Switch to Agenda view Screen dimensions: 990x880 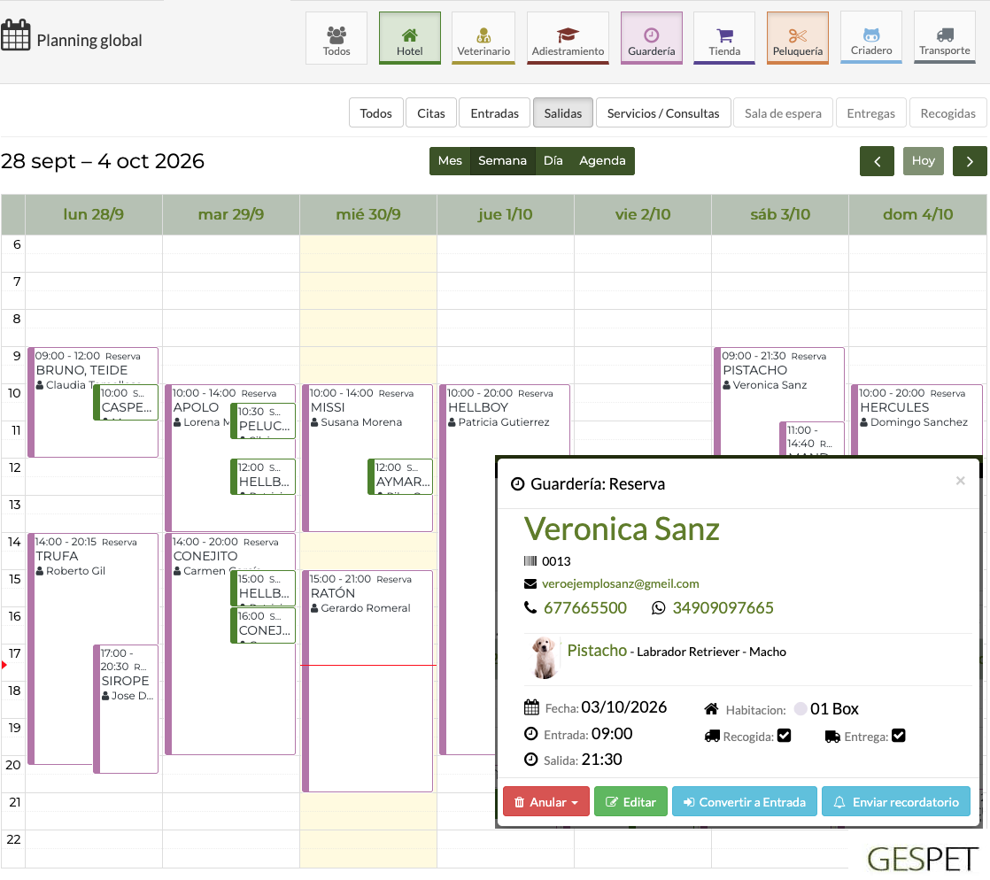pos(602,161)
